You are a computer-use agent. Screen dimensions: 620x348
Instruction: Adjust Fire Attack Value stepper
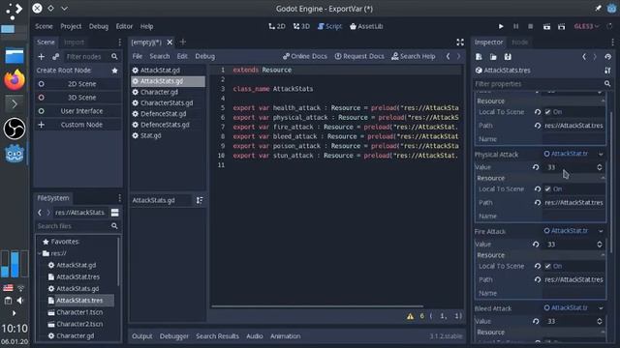tap(600, 245)
